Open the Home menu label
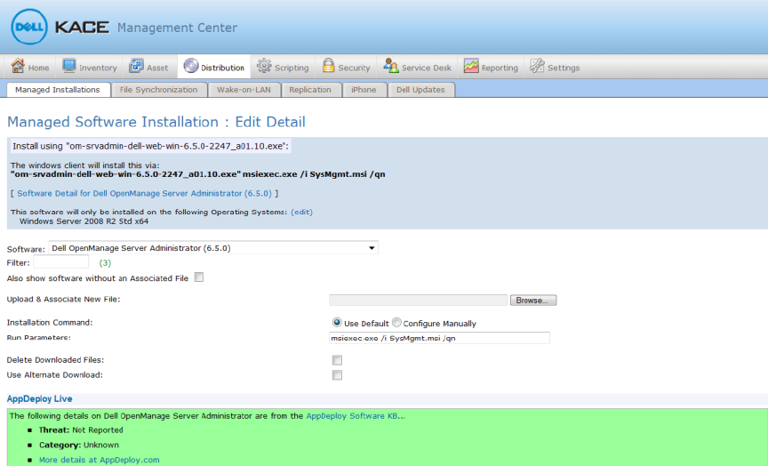 point(39,68)
